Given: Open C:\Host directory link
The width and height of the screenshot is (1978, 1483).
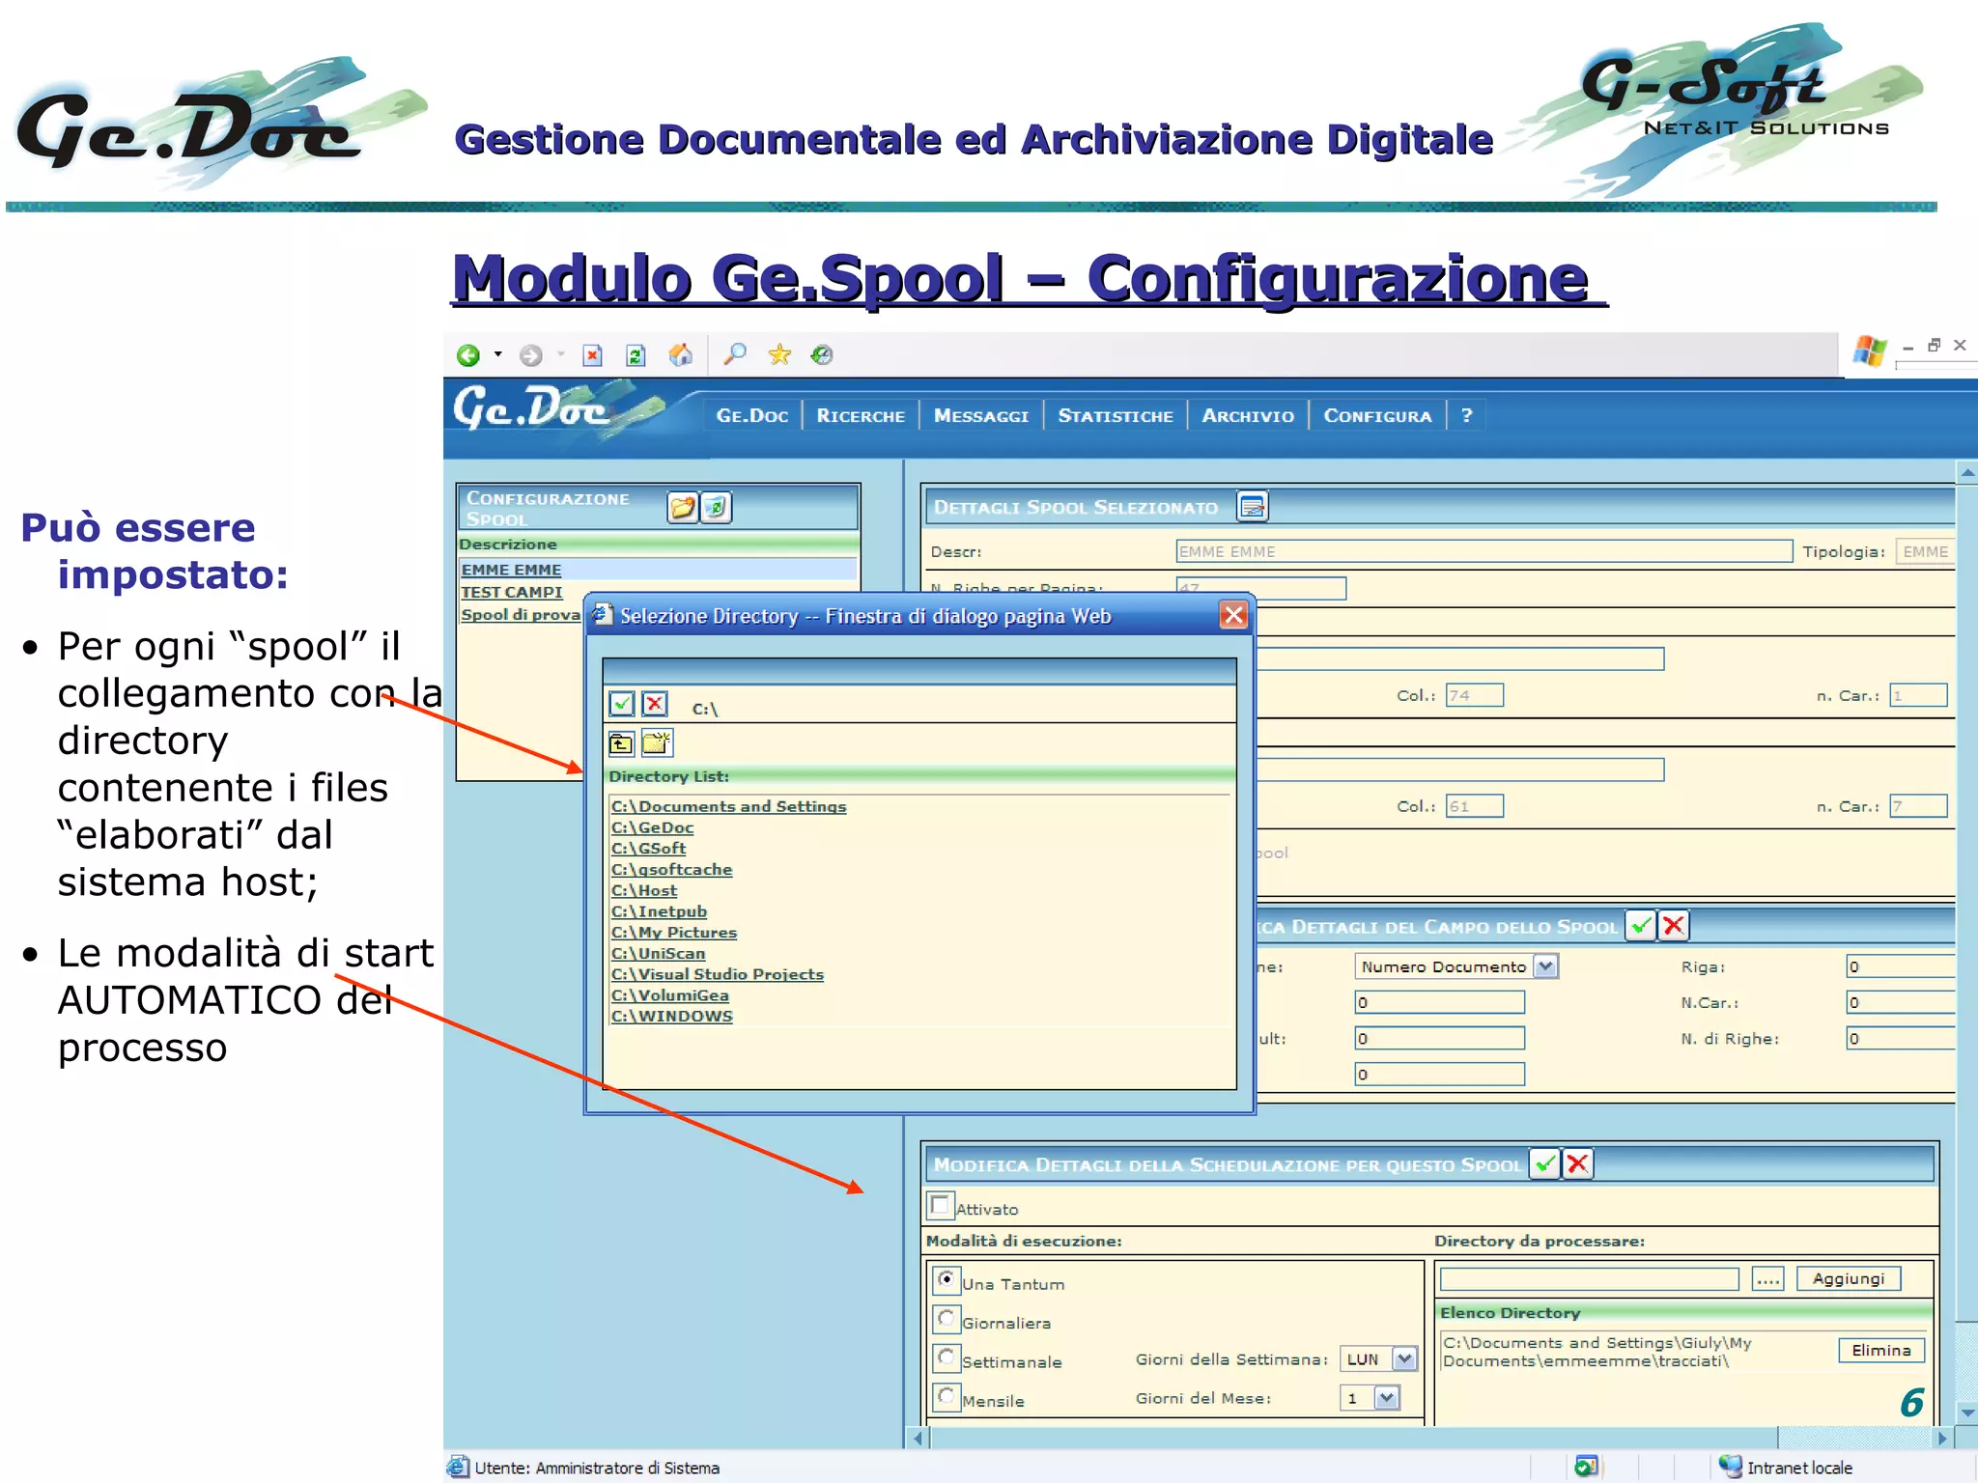Looking at the screenshot, I should (644, 890).
